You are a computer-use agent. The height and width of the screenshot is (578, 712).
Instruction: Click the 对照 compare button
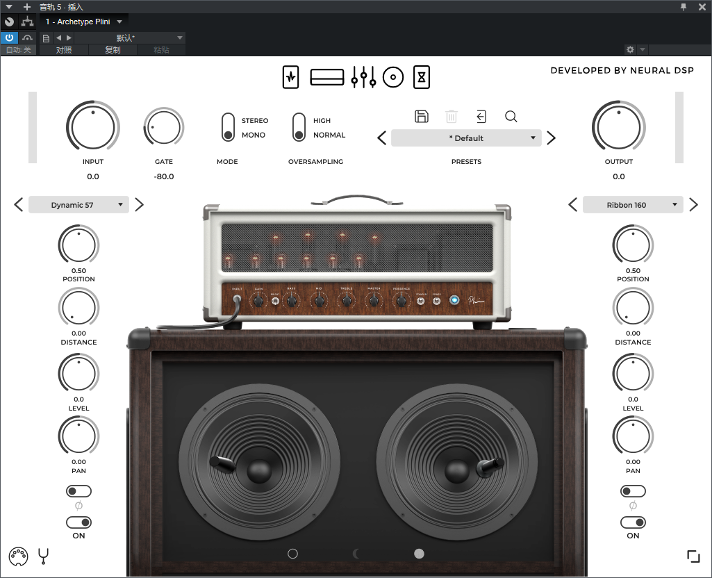point(64,50)
